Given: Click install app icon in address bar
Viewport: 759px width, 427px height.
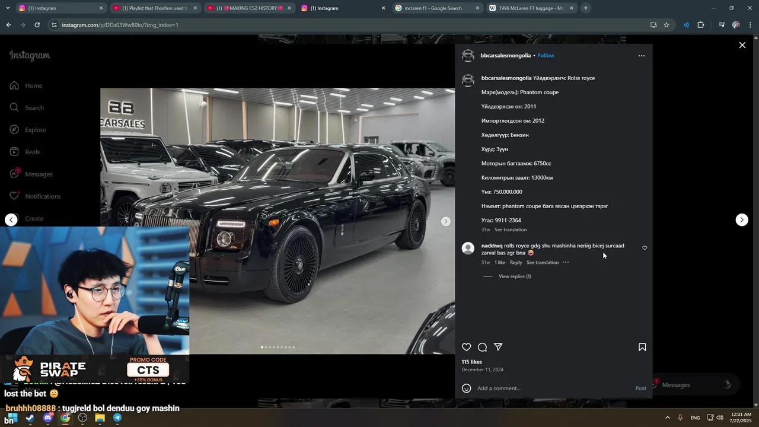Looking at the screenshot, I should [x=653, y=25].
